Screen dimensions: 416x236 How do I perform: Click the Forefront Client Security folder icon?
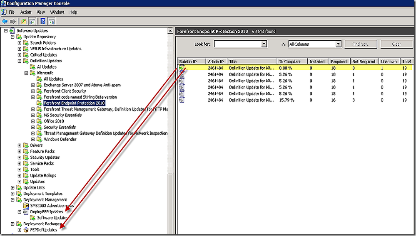39,91
